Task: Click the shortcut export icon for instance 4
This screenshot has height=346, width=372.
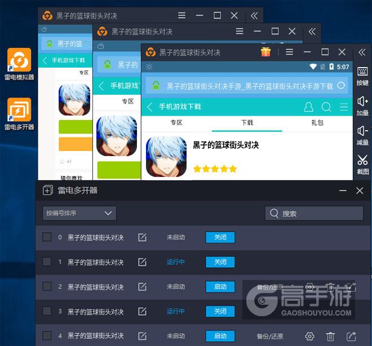Action: tap(351, 336)
